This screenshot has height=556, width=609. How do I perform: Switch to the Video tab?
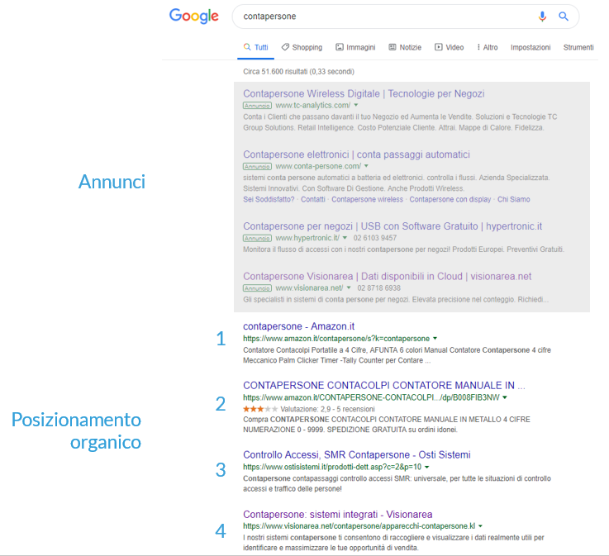click(x=449, y=47)
